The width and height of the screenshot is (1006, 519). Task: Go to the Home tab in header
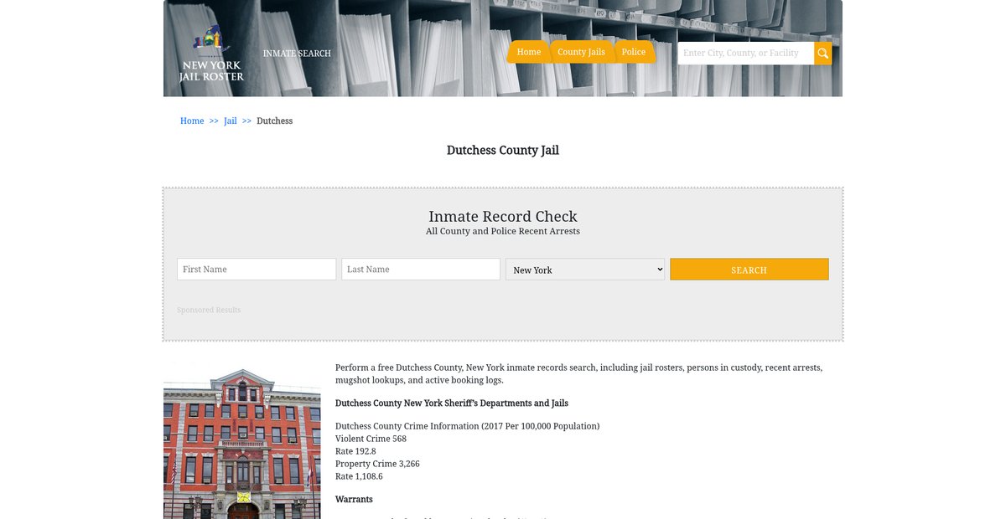pos(529,52)
